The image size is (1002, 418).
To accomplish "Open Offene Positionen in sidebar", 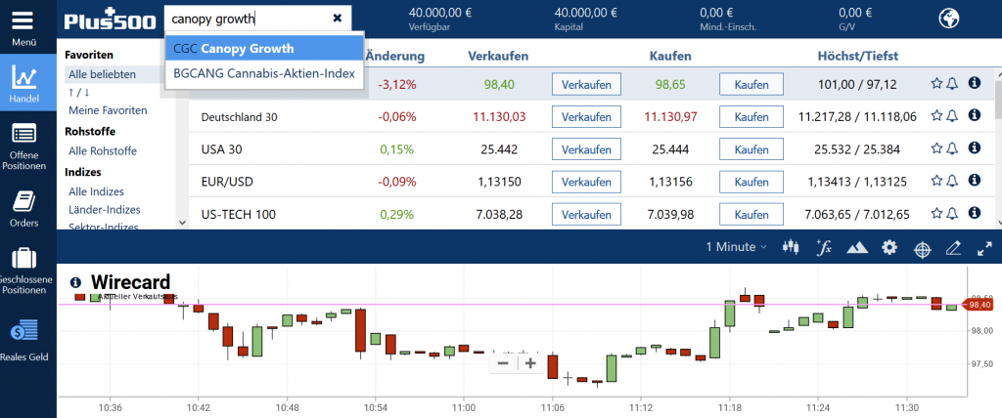I will click(25, 145).
